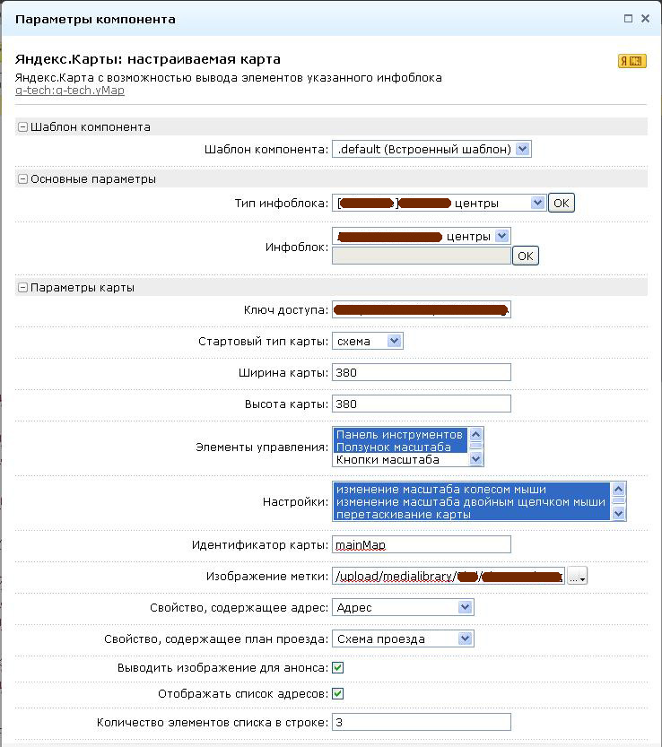
Task: Select Панель инструментов in controls list
Action: click(400, 434)
